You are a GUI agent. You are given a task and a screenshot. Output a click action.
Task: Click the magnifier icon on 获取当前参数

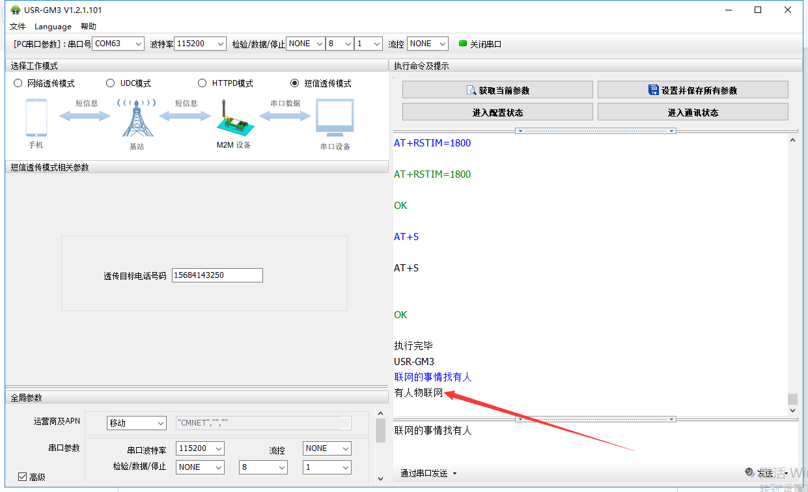click(472, 90)
